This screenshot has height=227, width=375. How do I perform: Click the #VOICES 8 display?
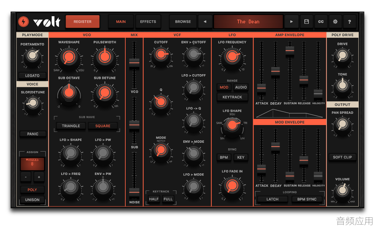click(32, 164)
